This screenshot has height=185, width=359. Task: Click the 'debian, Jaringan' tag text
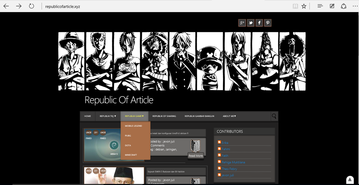[166, 149]
